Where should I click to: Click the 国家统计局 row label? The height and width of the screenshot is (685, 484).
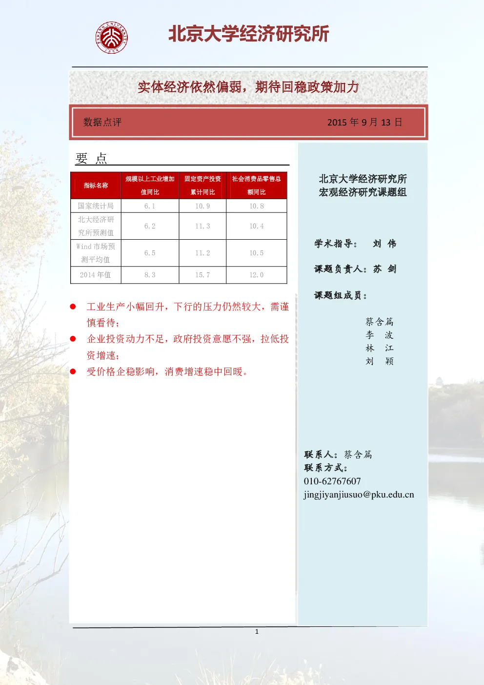[96, 206]
